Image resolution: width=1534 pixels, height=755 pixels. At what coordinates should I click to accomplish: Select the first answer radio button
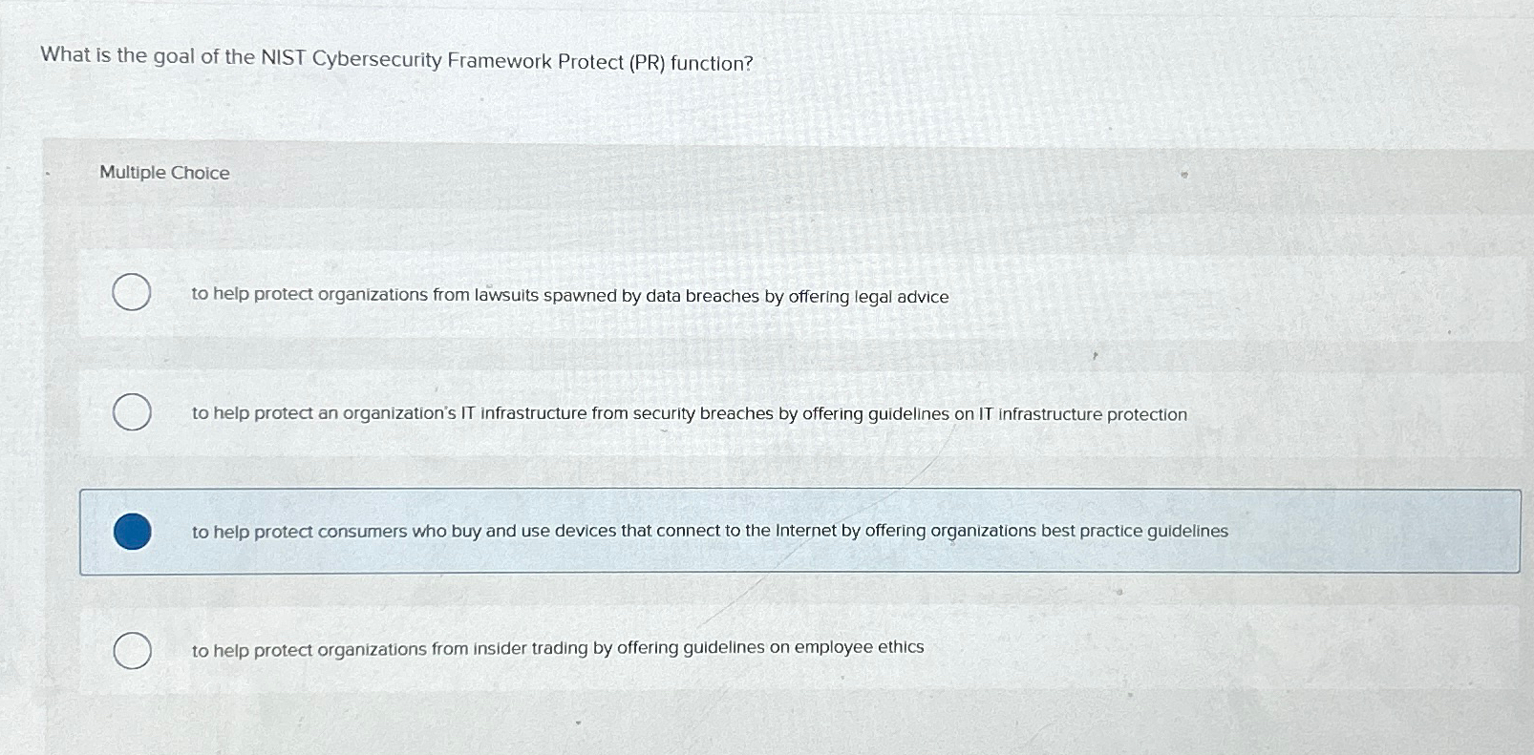coord(132,293)
